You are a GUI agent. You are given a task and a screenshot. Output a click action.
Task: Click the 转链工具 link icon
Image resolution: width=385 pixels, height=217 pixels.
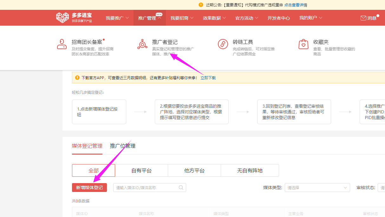point(223,44)
